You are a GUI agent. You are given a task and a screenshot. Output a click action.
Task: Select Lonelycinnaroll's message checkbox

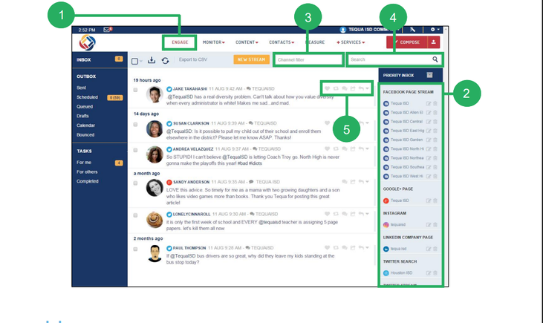[135, 215]
